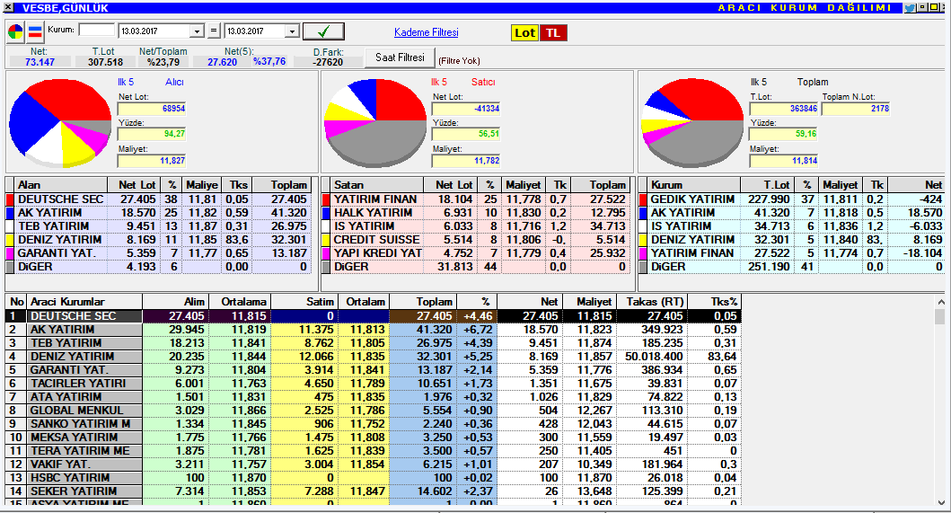951x513 pixels.
Task: Click the D.Fark value -27620
Action: click(328, 62)
